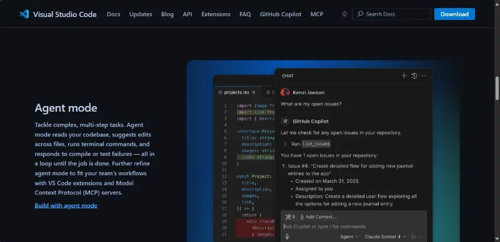The height and width of the screenshot is (242, 500).
Task: Click the tools icon with count 8
Action: (290, 217)
